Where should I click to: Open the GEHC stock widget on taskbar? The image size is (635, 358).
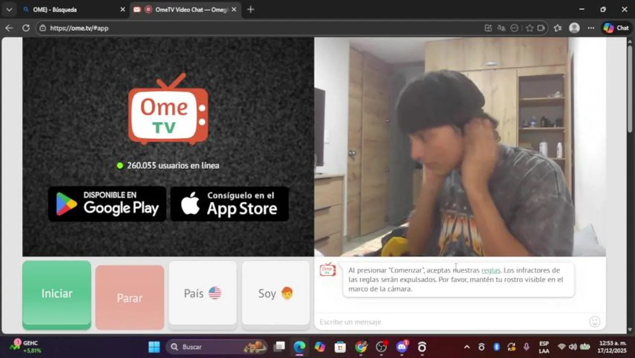(25, 347)
